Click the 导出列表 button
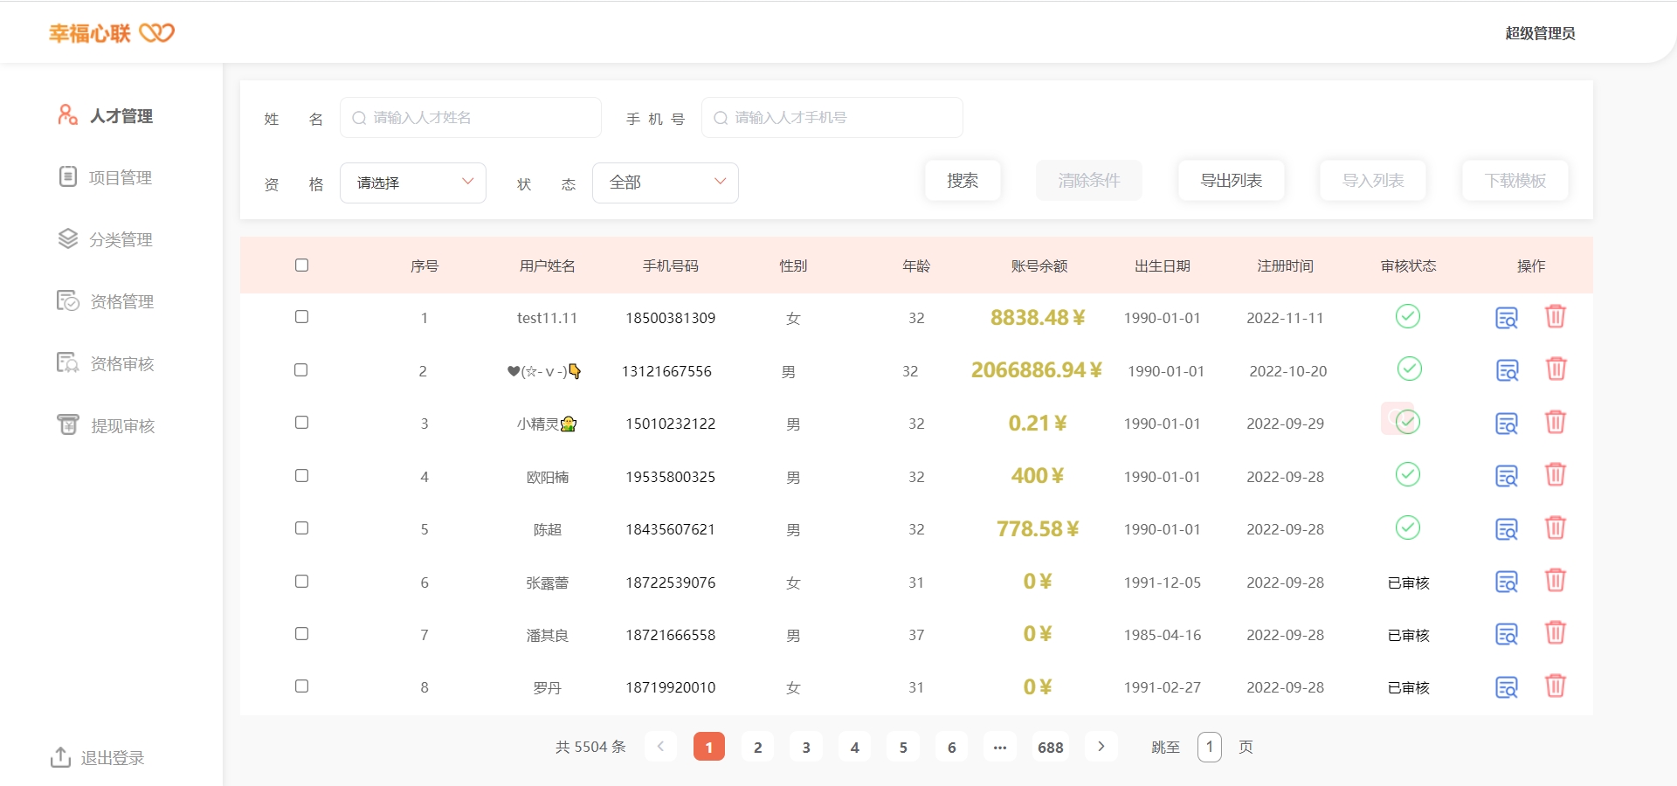Viewport: 1677px width, 786px height. click(x=1232, y=181)
